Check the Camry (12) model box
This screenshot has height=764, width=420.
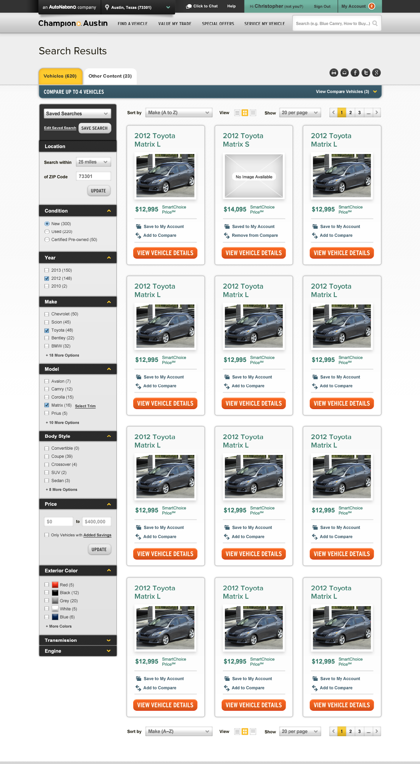click(x=47, y=389)
